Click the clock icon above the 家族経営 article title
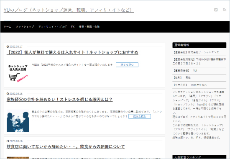230x159 pixels. coord(8,94)
